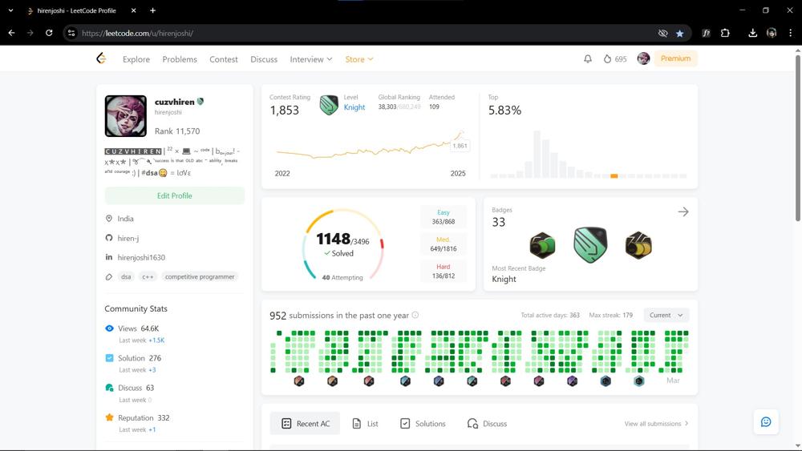This screenshot has height=451, width=802.
Task: Click the LeetCode logo icon
Action: click(x=101, y=58)
